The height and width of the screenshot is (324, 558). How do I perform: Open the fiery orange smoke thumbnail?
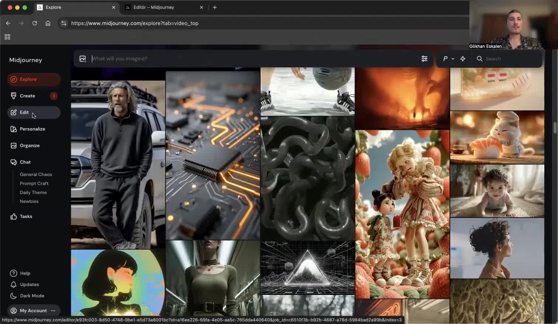[402, 98]
